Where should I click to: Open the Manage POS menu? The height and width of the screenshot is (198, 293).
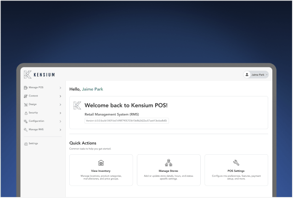tap(43, 87)
